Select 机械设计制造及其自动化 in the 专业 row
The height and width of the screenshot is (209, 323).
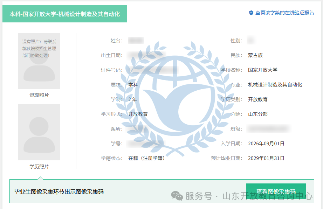(275, 85)
